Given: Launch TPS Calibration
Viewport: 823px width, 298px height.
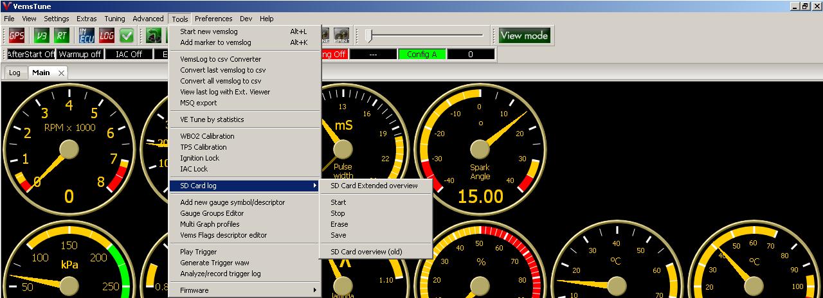Looking at the screenshot, I should (x=244, y=147).
